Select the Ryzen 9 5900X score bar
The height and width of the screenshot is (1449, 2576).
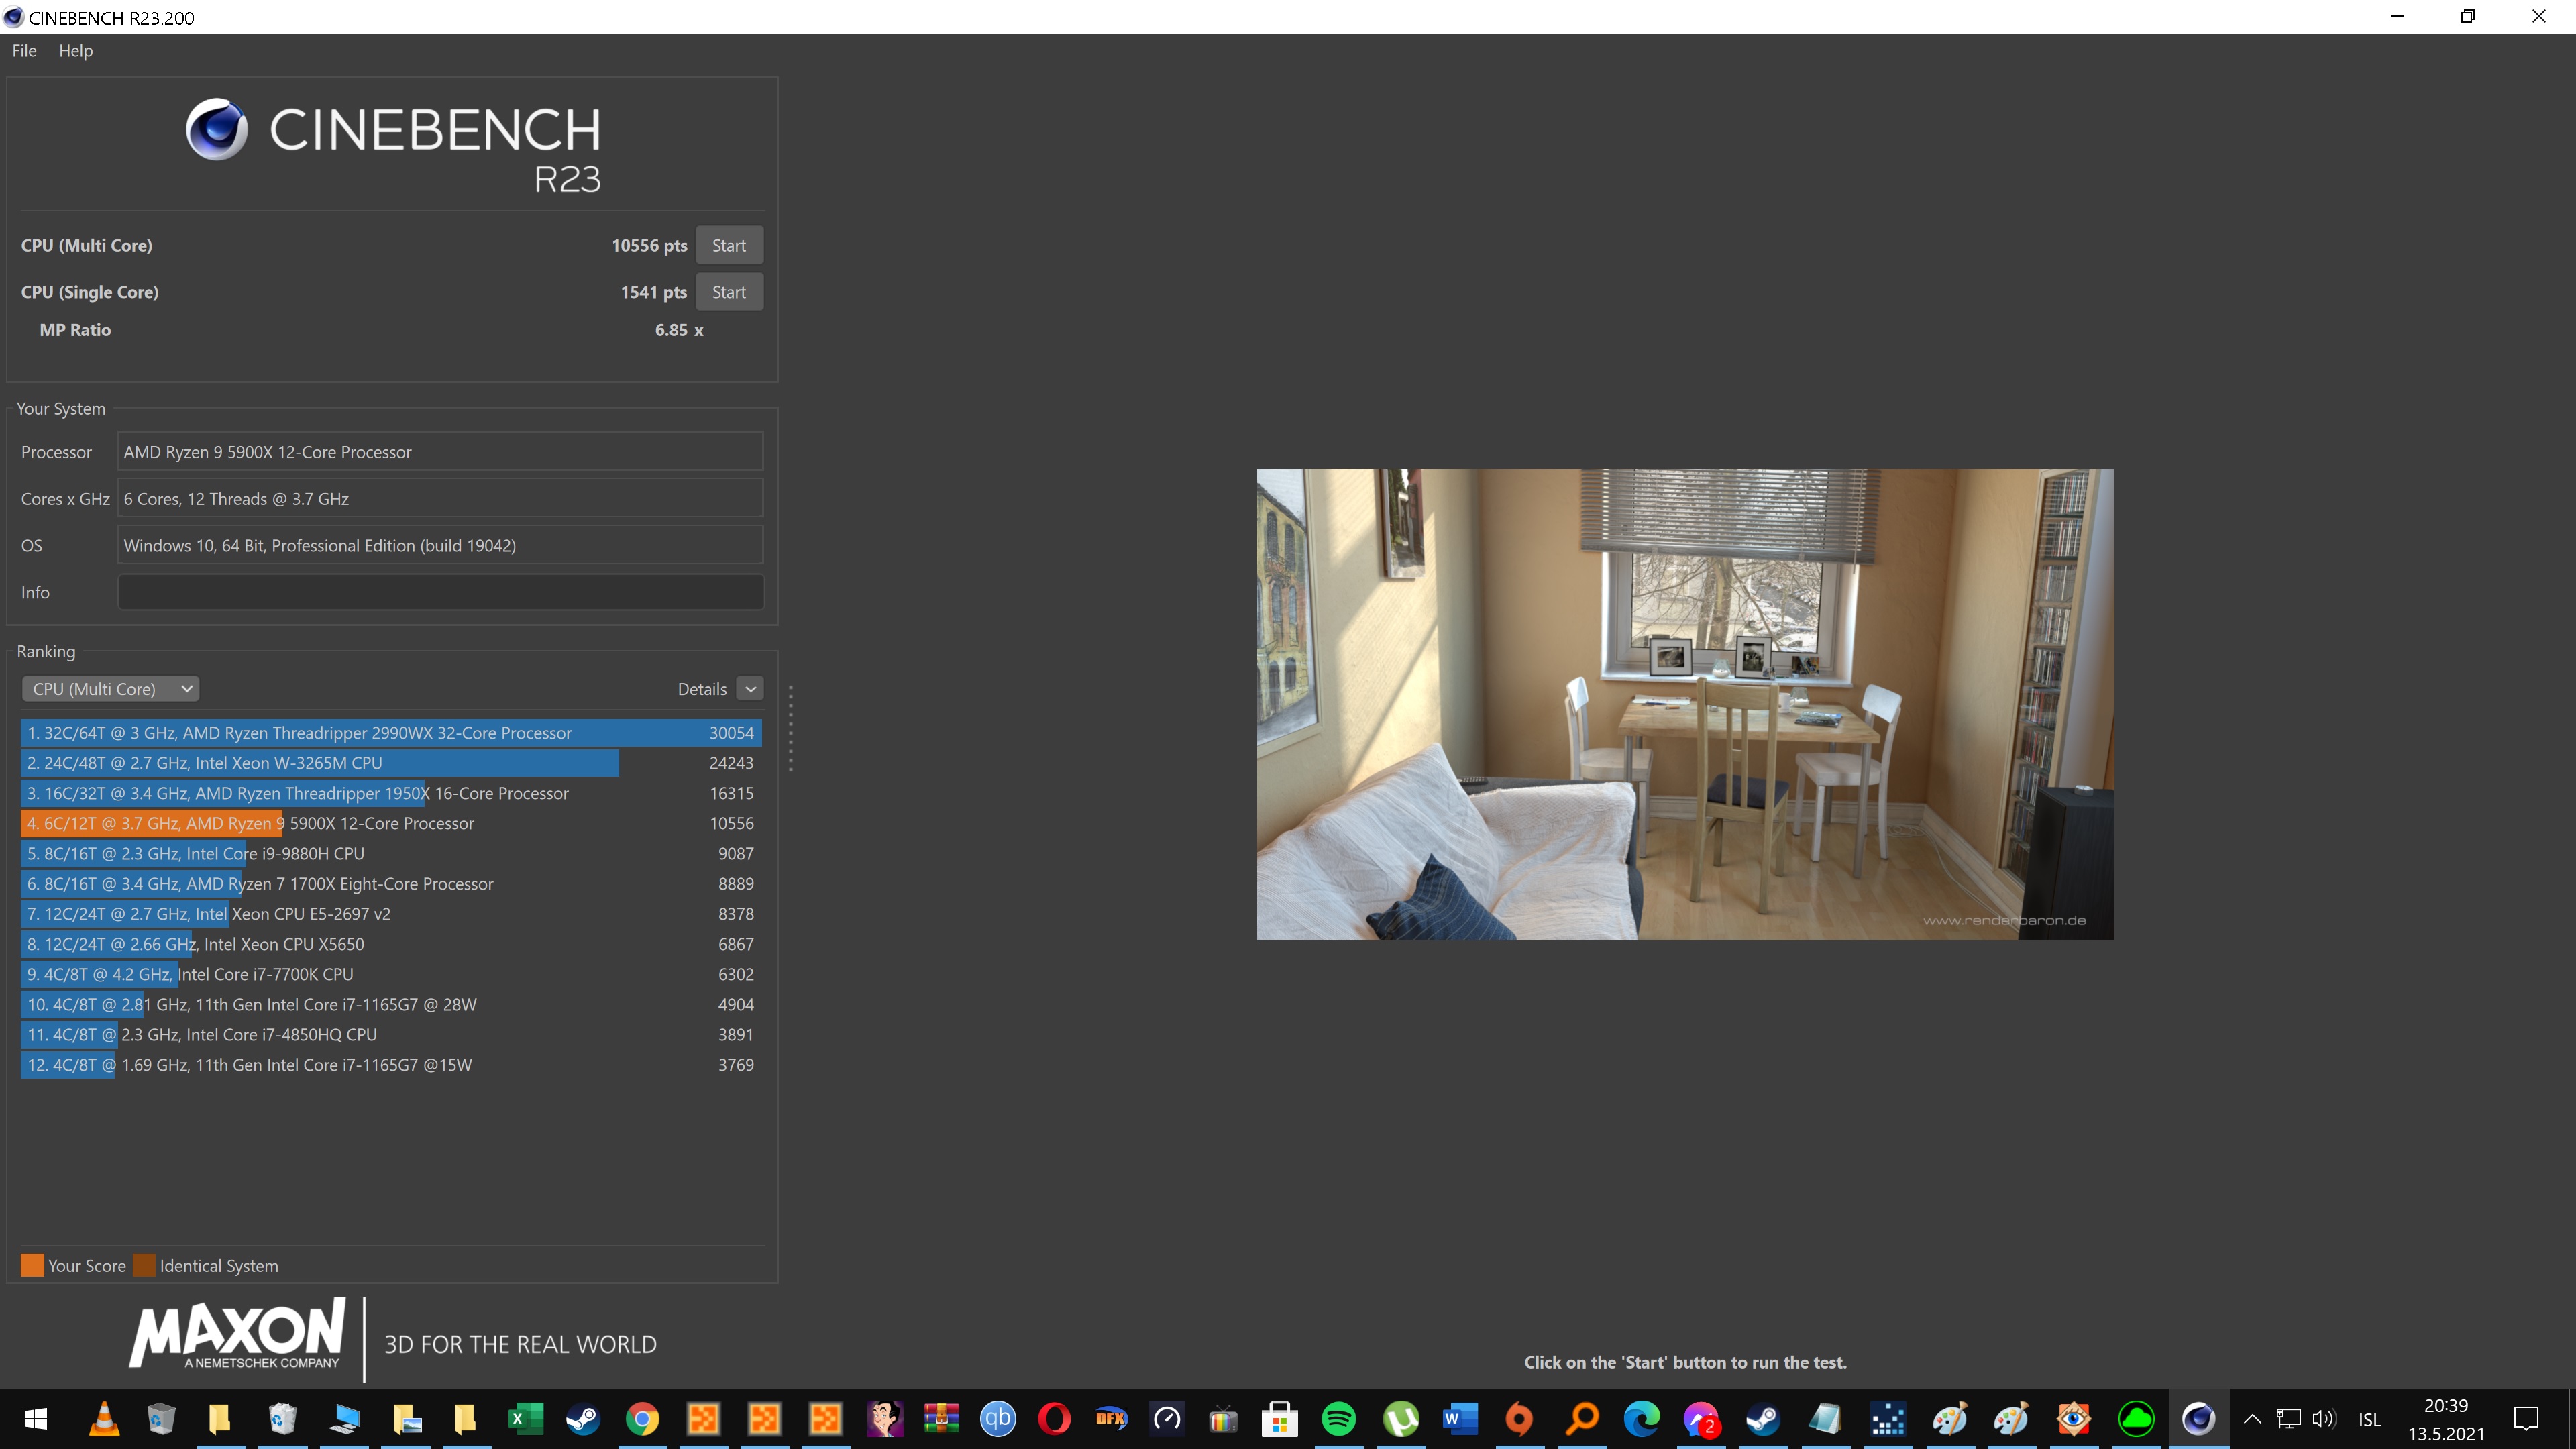(150, 823)
